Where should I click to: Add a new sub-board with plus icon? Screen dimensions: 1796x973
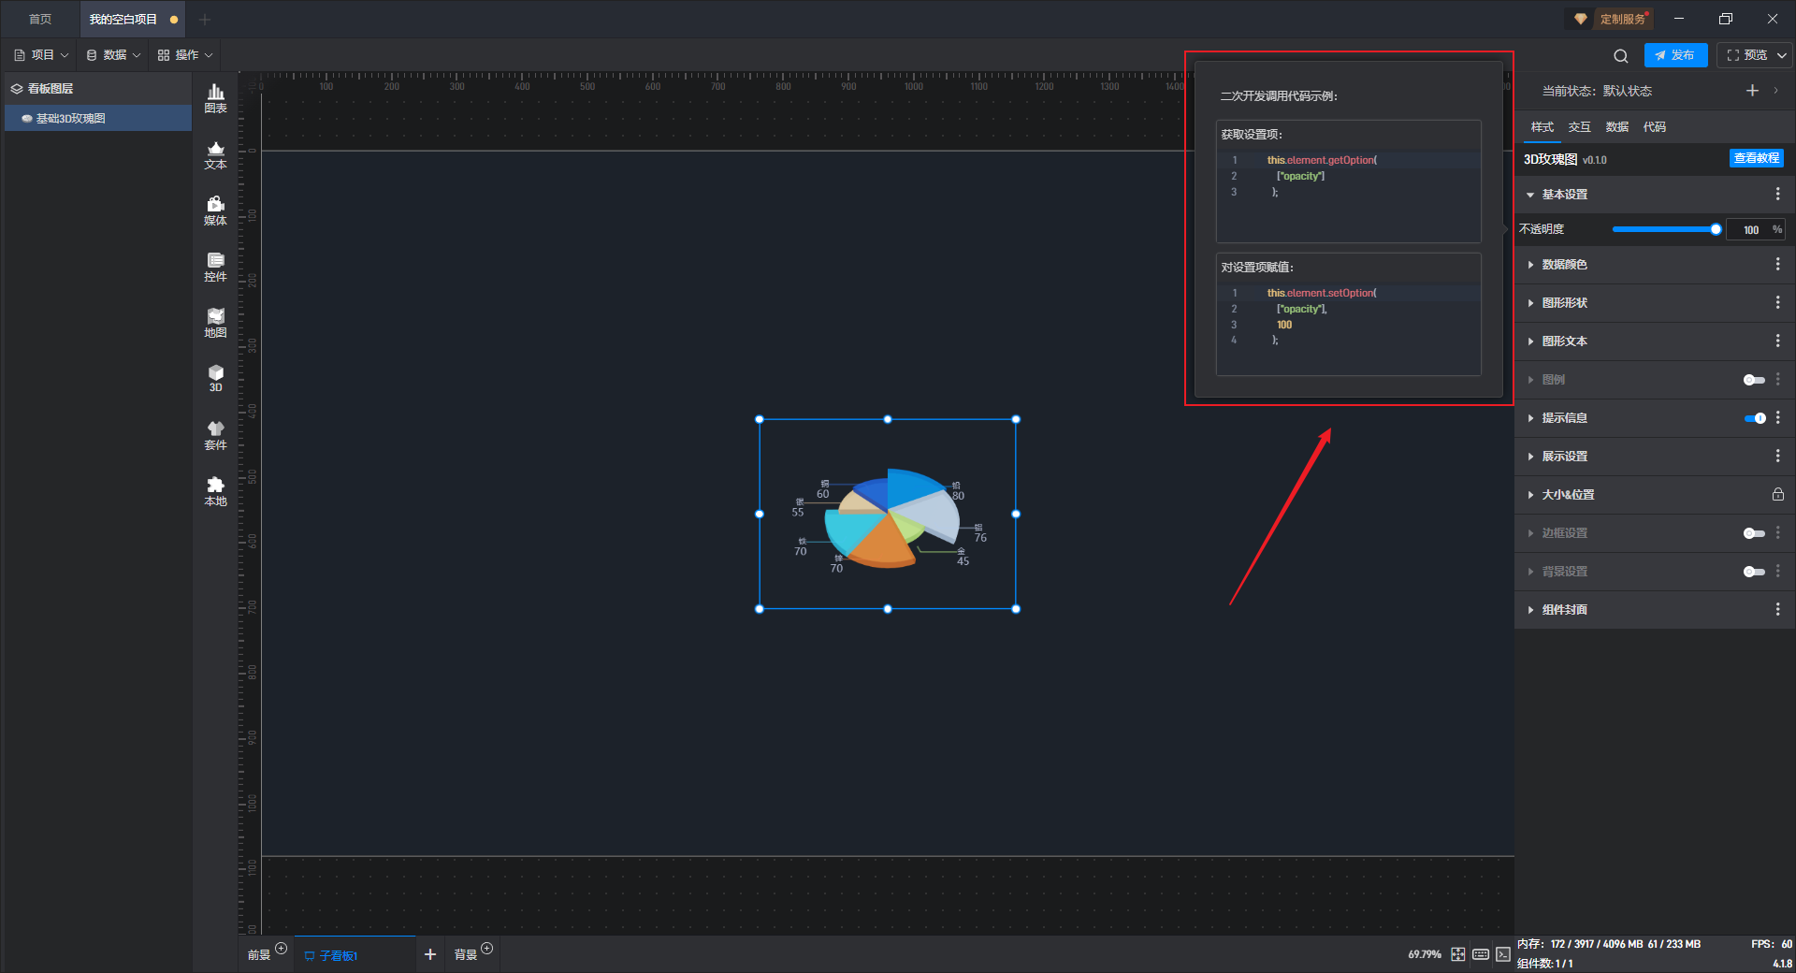coord(430,954)
